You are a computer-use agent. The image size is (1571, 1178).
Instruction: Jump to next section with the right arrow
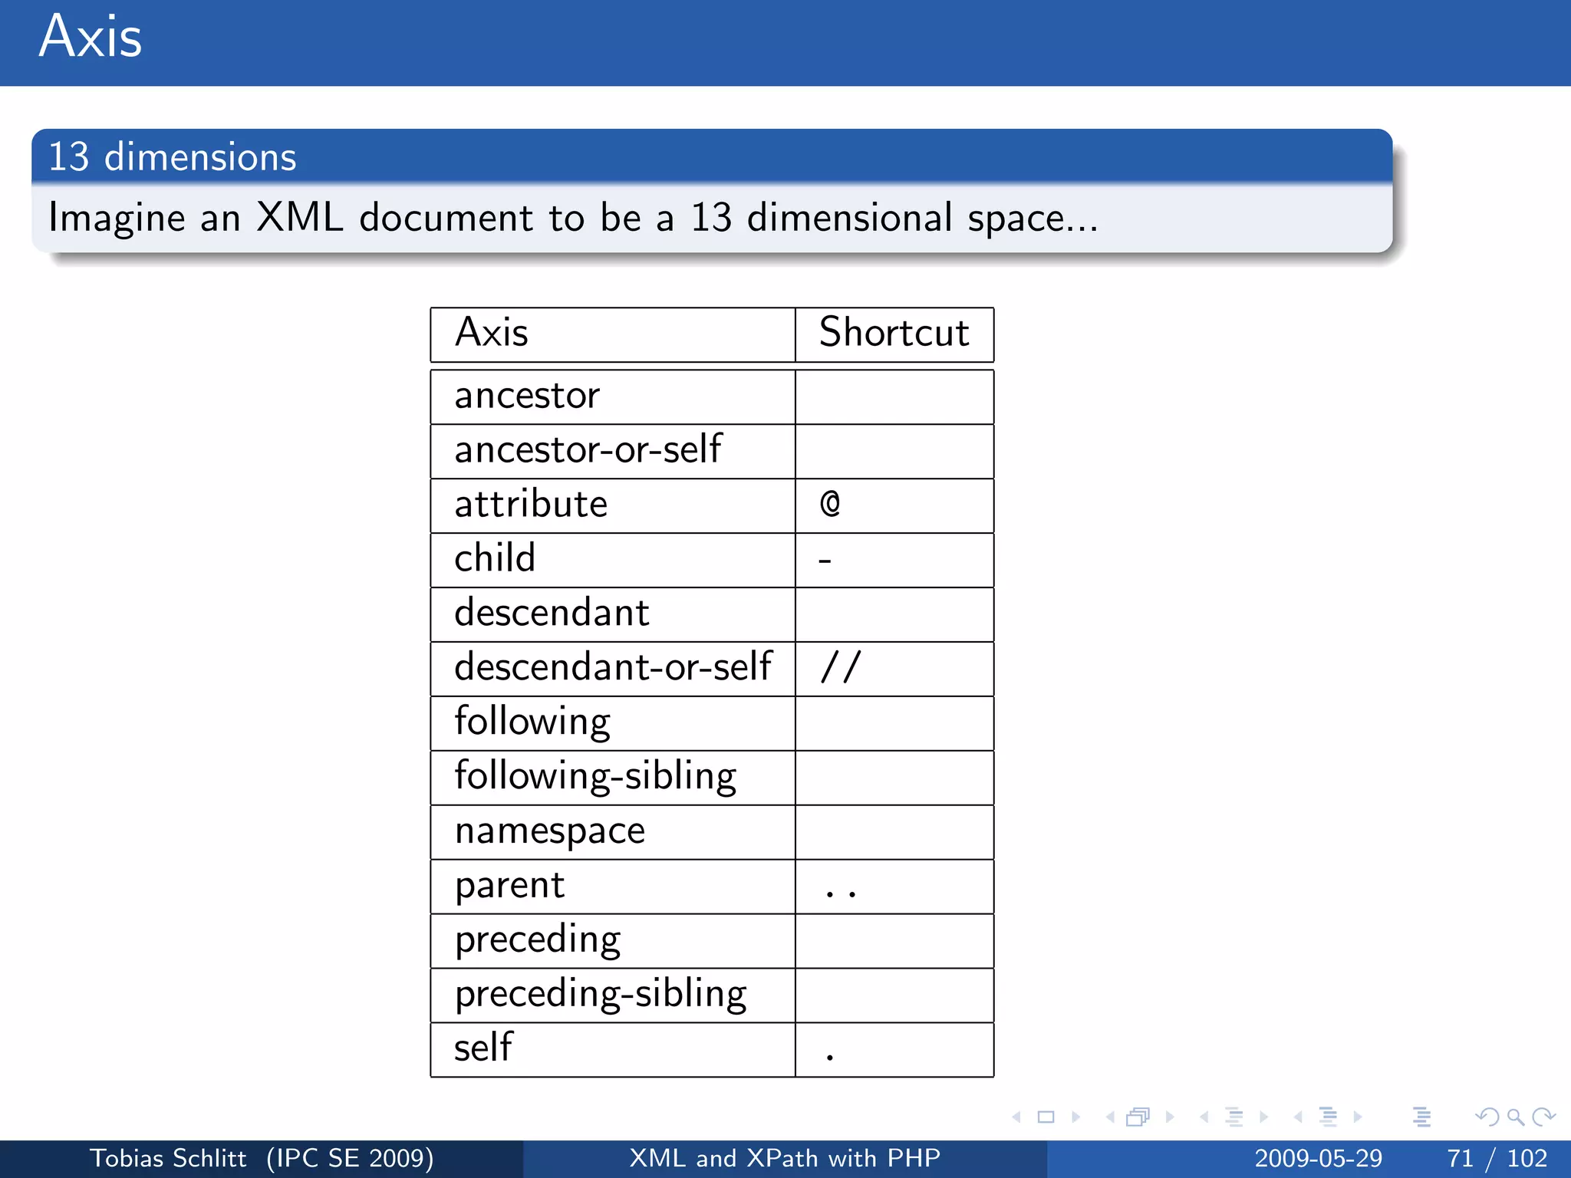click(1358, 1117)
